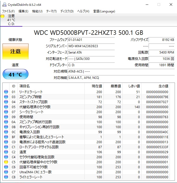
Task: Click the buffer size value 8192 KB
Action: tap(162, 40)
